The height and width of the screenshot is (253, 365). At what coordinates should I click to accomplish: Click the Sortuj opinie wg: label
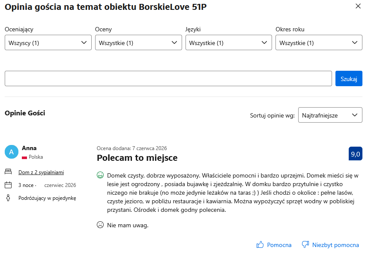click(272, 115)
